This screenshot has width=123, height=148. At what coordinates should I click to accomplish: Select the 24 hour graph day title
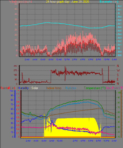pos(67,2)
